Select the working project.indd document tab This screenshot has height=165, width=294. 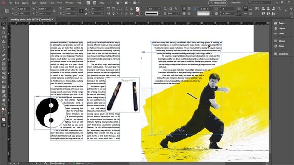coord(30,19)
